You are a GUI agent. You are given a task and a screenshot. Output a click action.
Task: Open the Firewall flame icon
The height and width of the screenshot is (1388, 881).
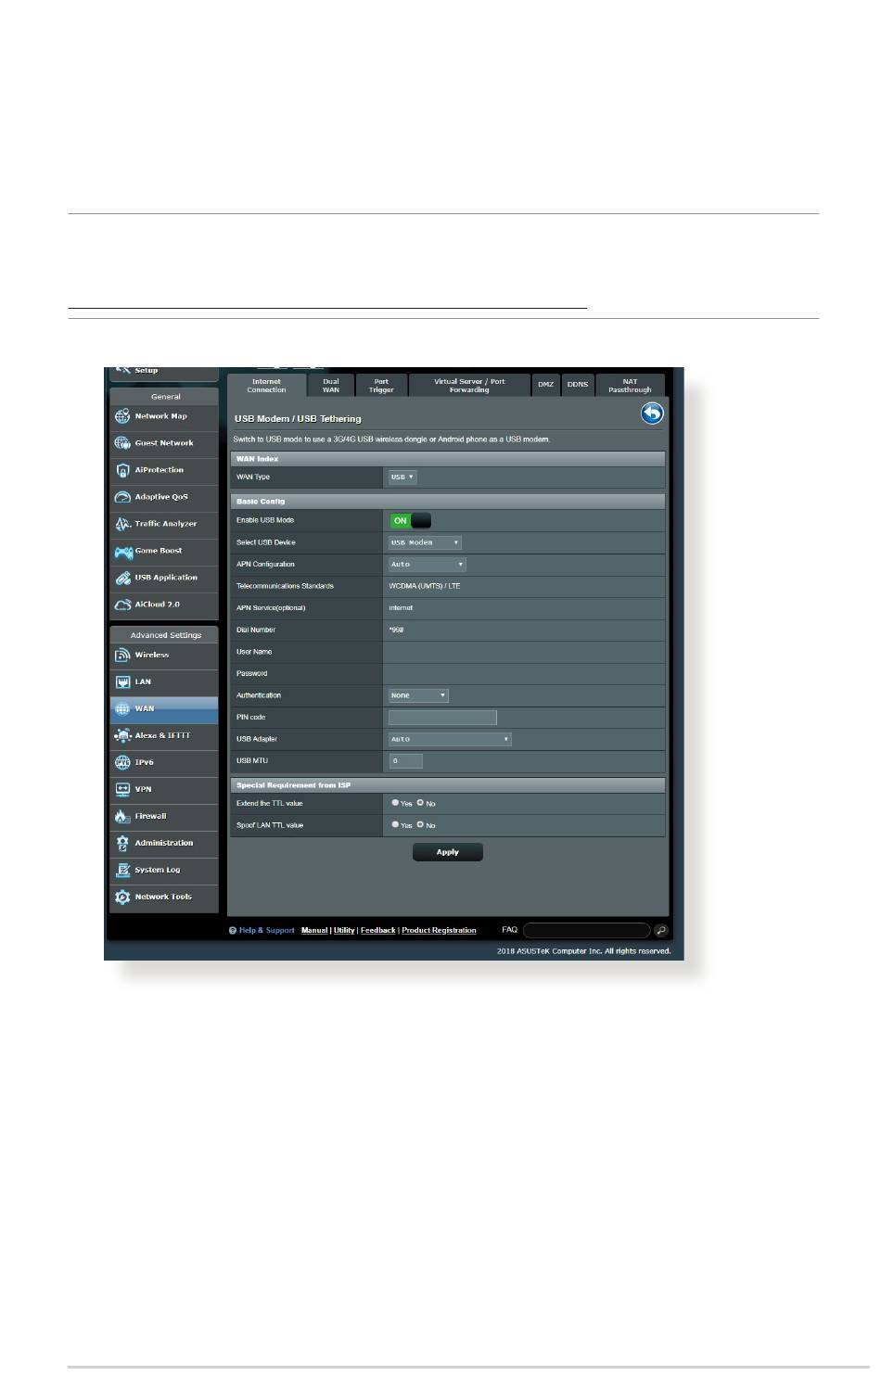tap(122, 817)
